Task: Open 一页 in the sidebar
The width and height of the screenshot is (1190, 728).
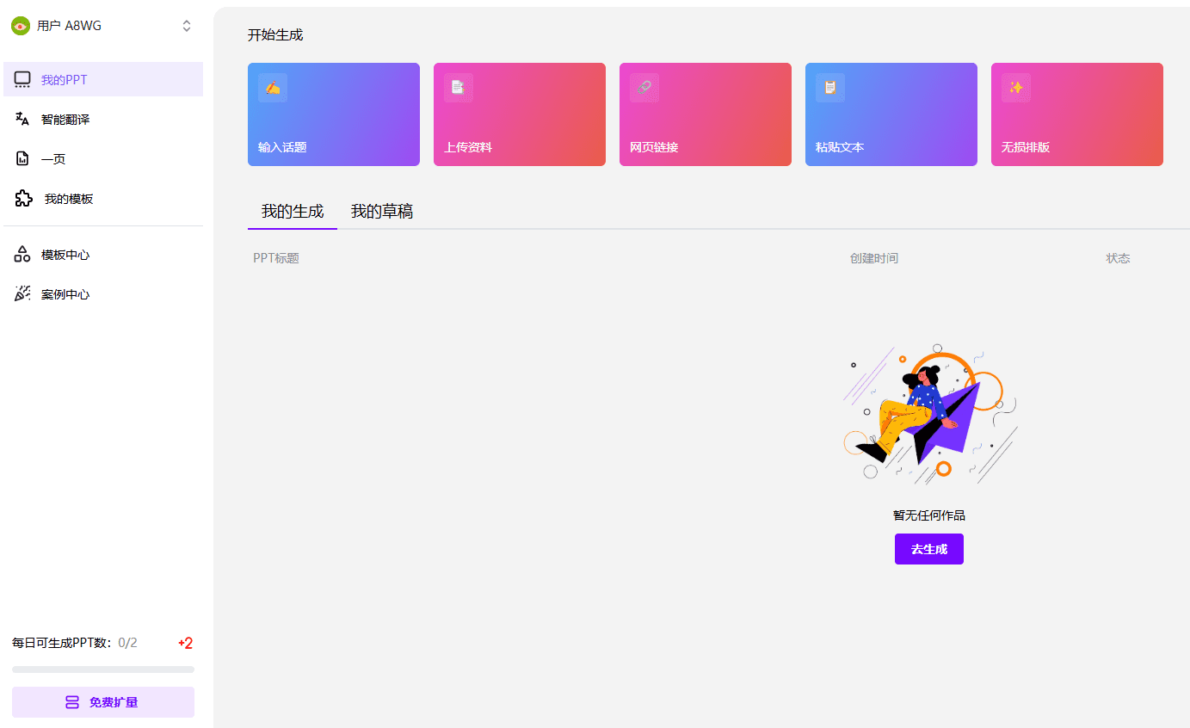Action: pyautogui.click(x=103, y=158)
